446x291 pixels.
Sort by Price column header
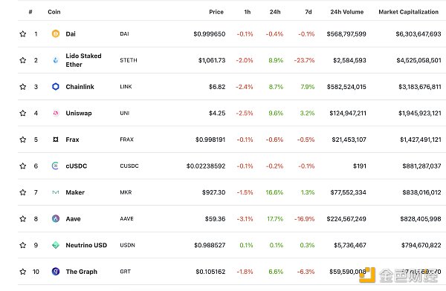pyautogui.click(x=216, y=12)
